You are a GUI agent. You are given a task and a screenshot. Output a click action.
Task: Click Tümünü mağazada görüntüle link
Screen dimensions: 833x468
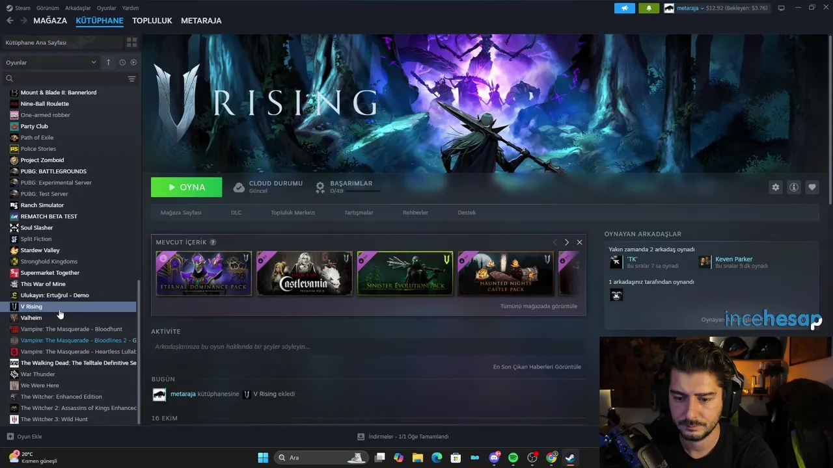pos(538,306)
